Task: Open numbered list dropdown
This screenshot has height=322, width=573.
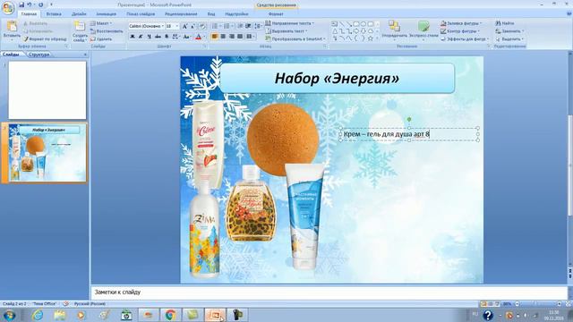Action: (x=232, y=26)
